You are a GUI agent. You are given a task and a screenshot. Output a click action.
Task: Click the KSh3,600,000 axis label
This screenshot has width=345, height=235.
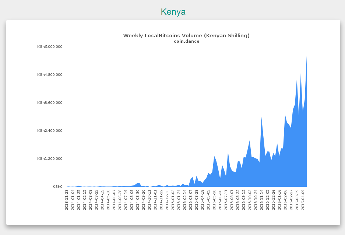[50, 102]
